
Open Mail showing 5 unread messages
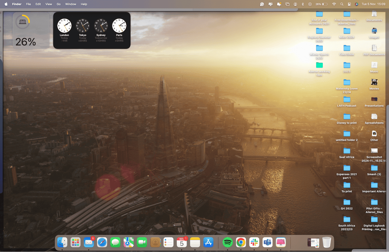pos(89,242)
